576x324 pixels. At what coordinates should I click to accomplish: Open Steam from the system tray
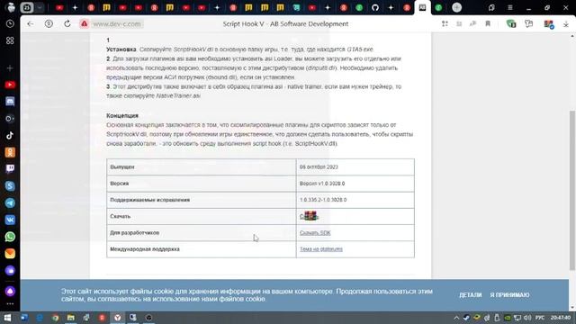point(466,318)
